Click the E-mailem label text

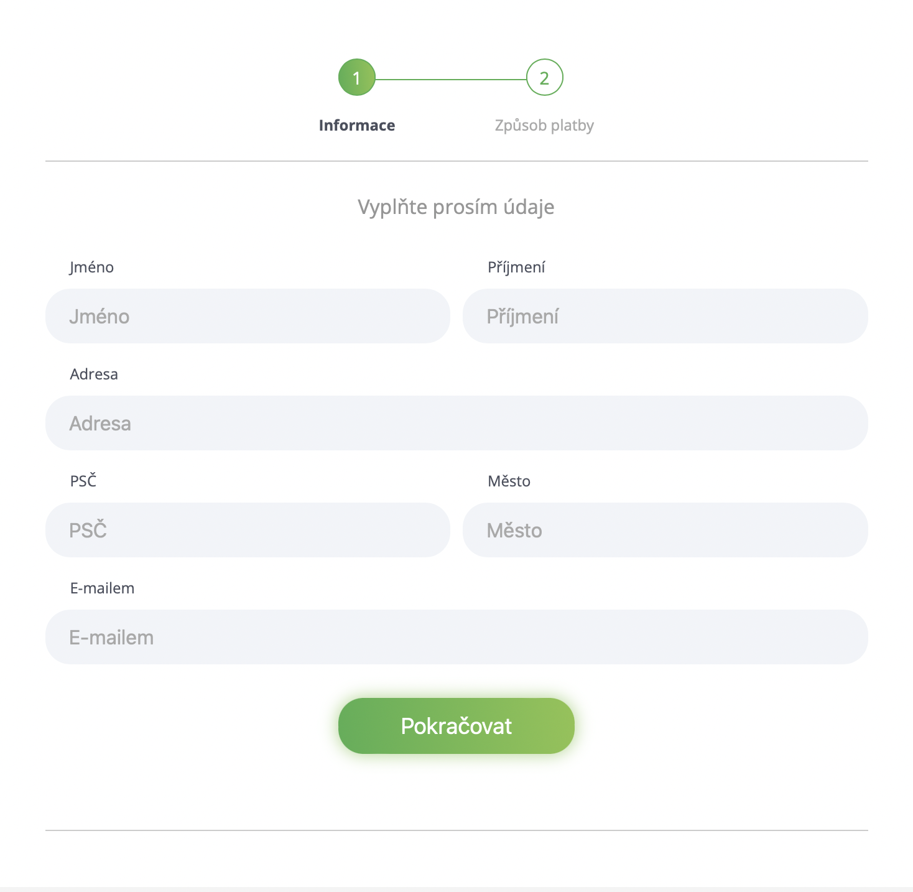click(102, 588)
